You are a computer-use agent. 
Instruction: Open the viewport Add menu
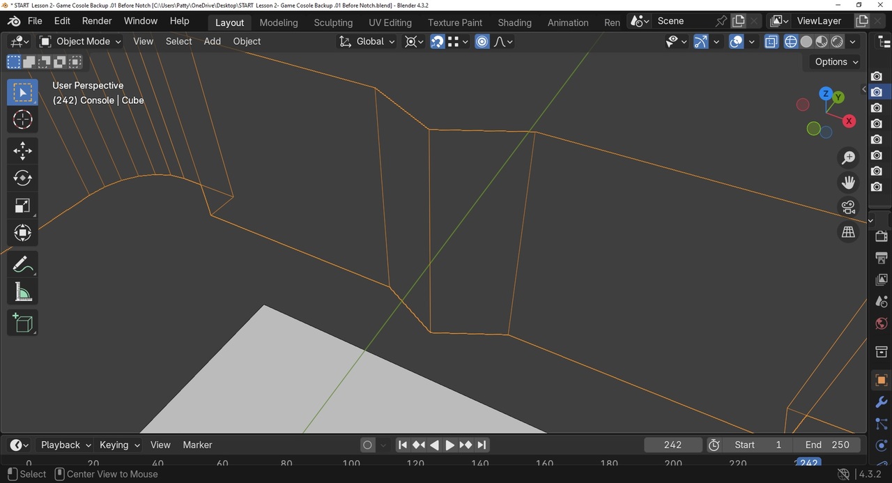pos(213,41)
